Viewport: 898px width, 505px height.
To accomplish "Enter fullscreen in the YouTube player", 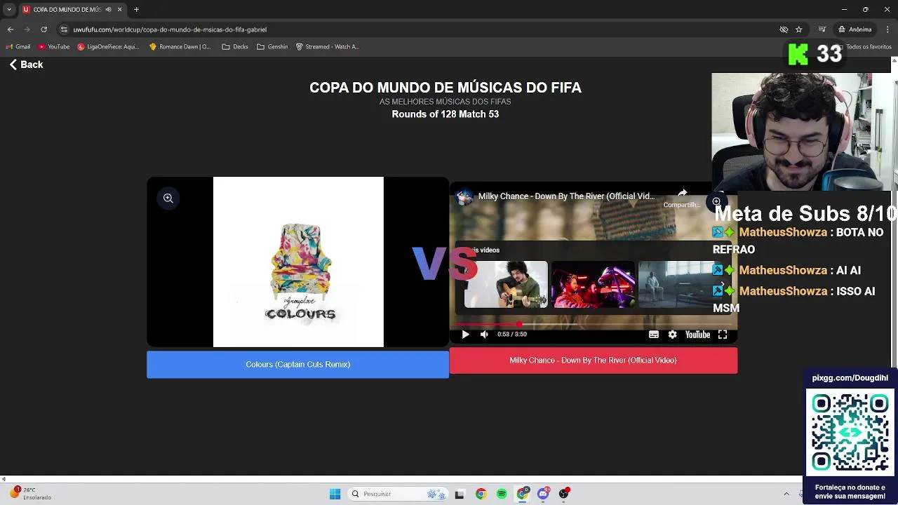I will pyautogui.click(x=723, y=335).
